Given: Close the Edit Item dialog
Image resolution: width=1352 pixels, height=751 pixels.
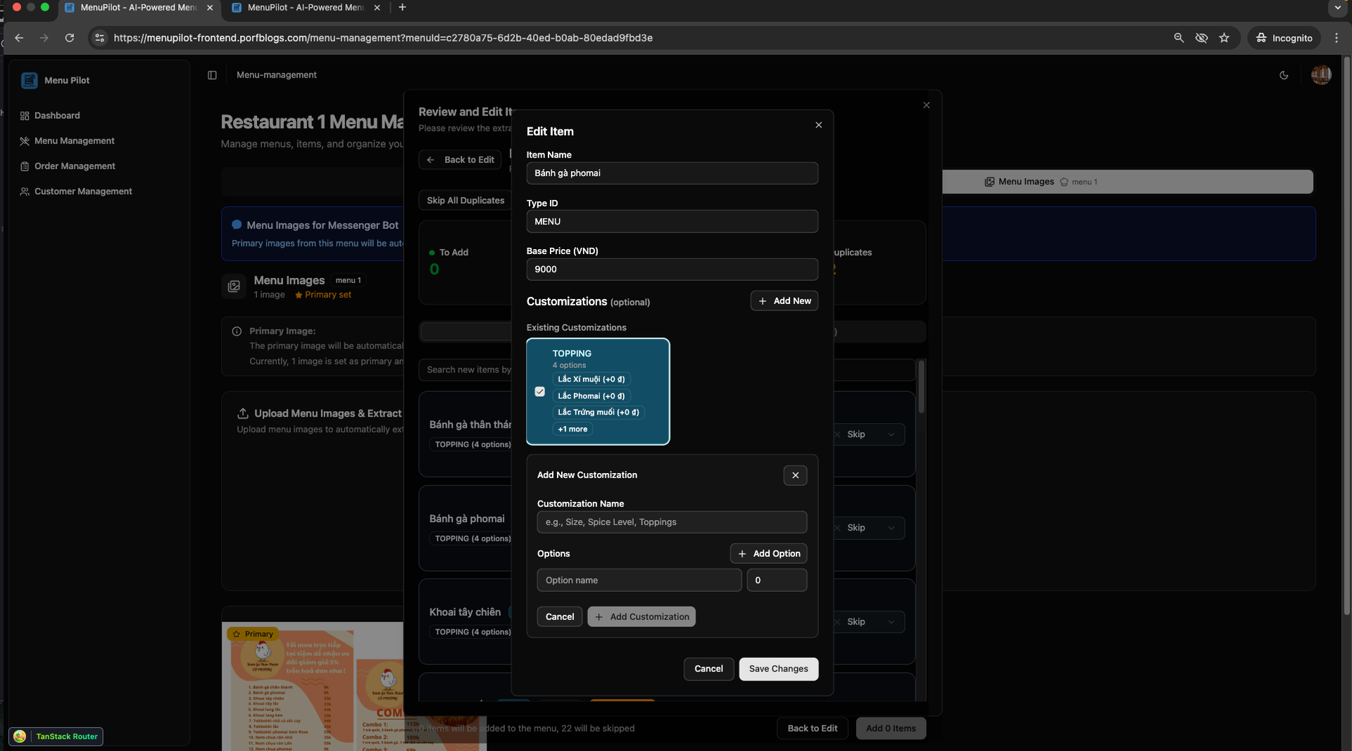Looking at the screenshot, I should coord(818,125).
